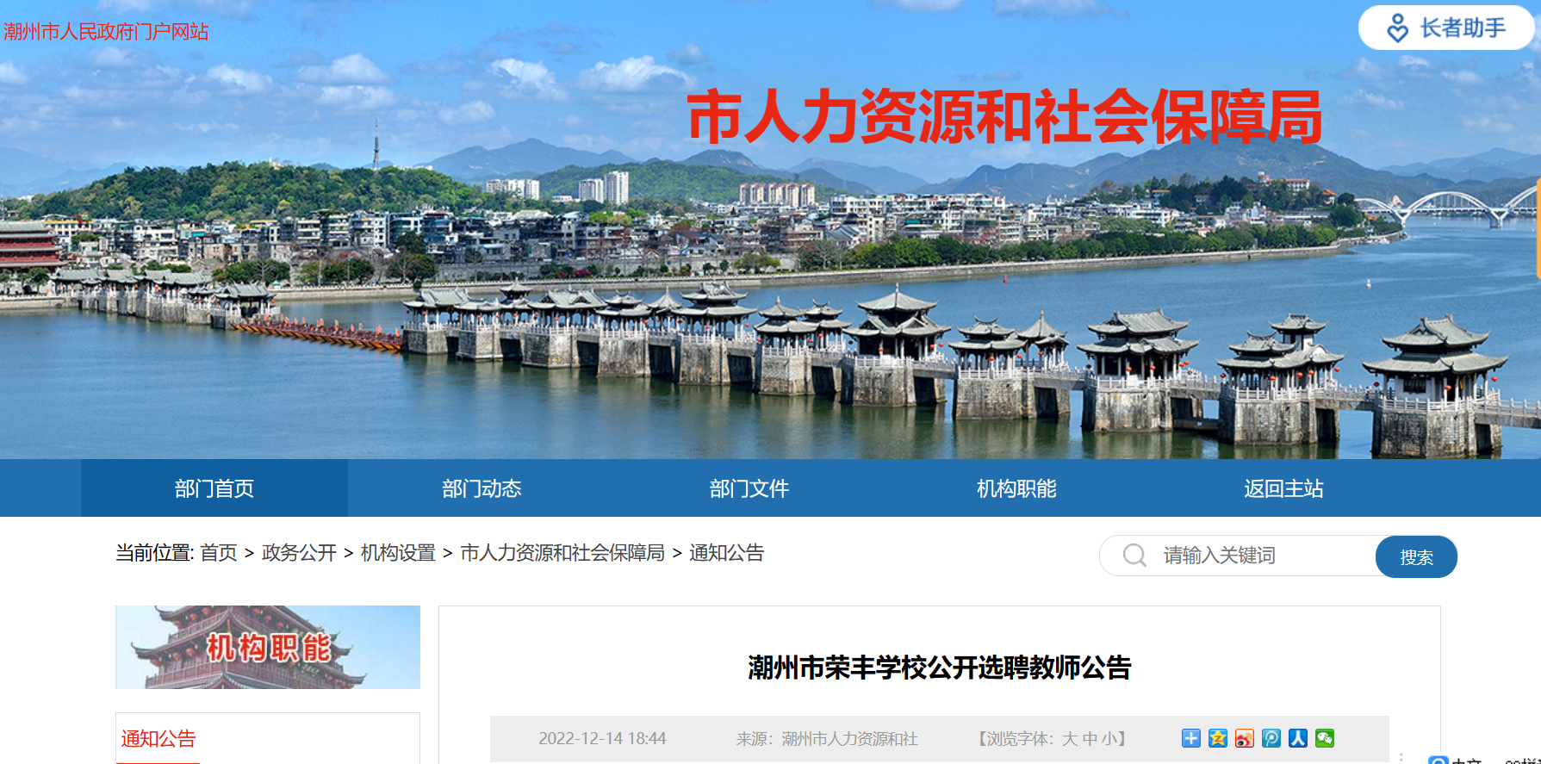Click the 机构职能 sidebar banner image
1541x764 pixels.
pos(268,647)
